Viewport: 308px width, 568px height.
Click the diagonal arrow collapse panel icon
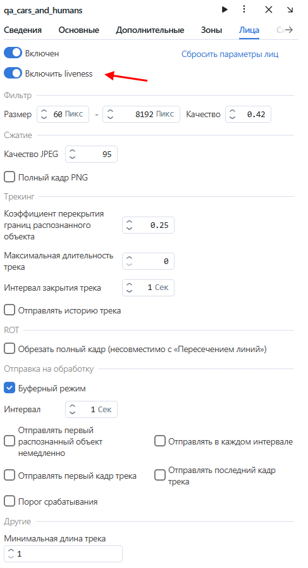click(290, 9)
